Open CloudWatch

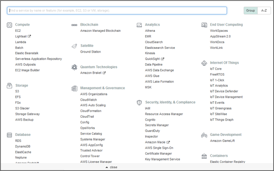click(x=89, y=100)
